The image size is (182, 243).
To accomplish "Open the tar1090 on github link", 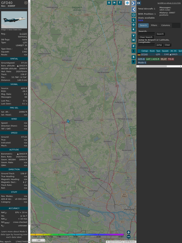I will click(x=169, y=3).
